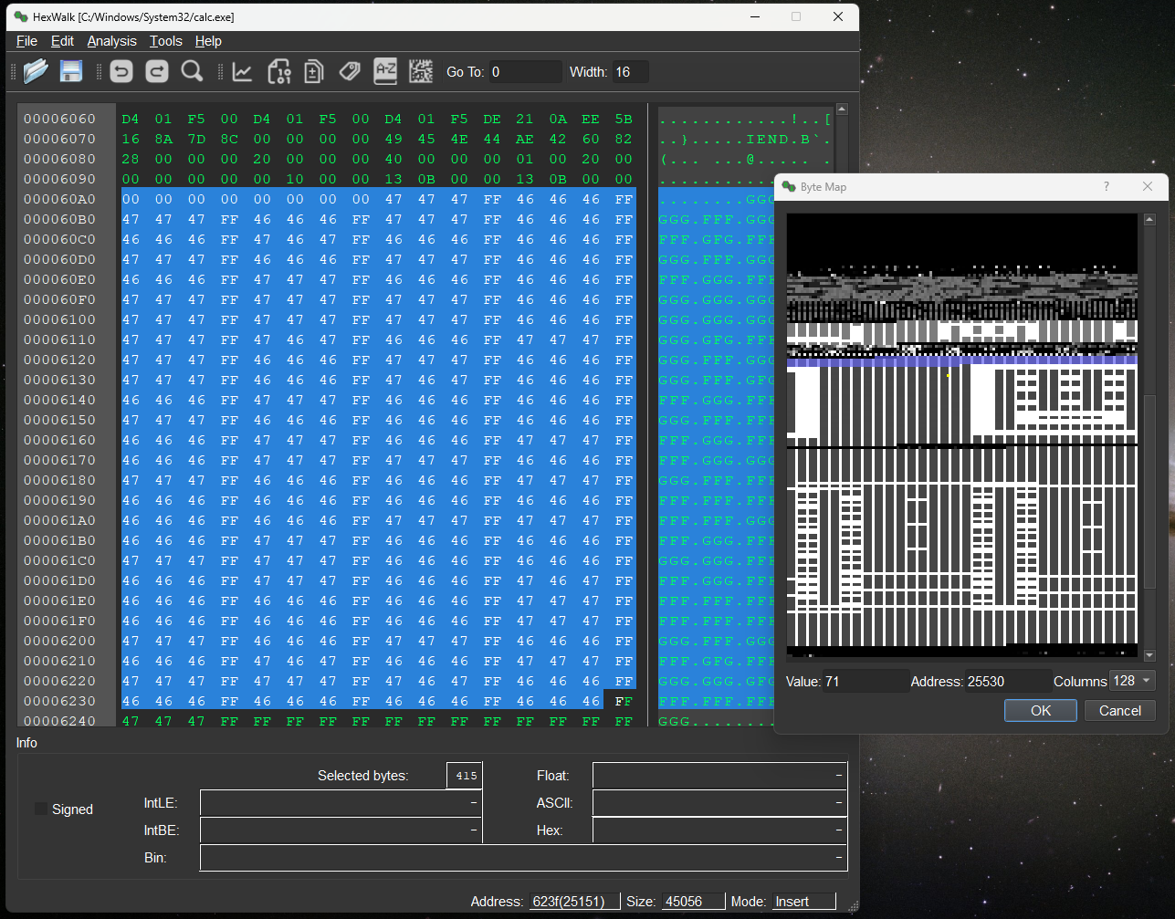Open the tags tool
Screen dimensions: 1175x919
point(350,71)
